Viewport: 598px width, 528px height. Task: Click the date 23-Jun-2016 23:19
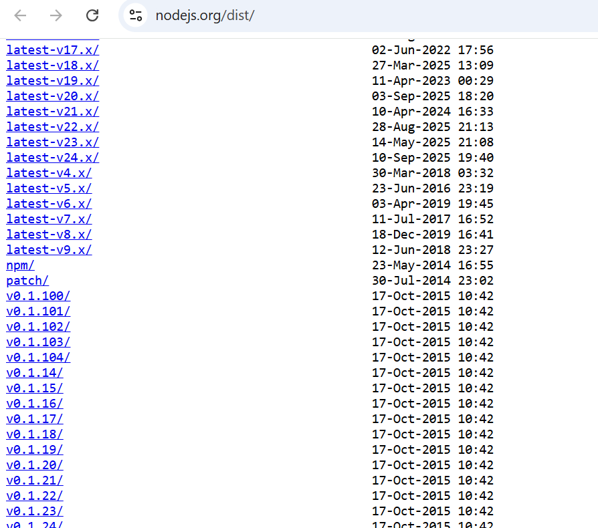433,188
